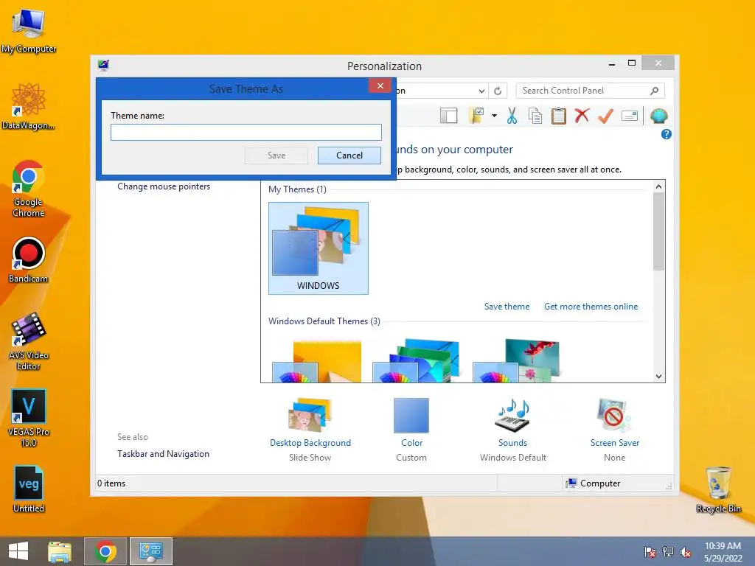Click the Windows Default Themes (3) heading

(324, 321)
